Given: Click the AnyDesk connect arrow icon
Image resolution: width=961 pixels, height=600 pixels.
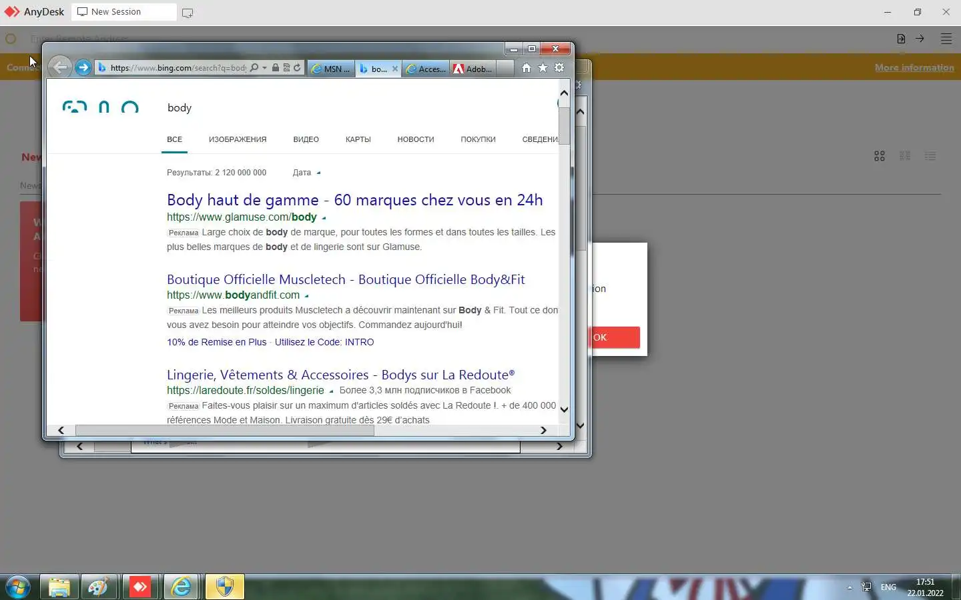Looking at the screenshot, I should (x=920, y=39).
